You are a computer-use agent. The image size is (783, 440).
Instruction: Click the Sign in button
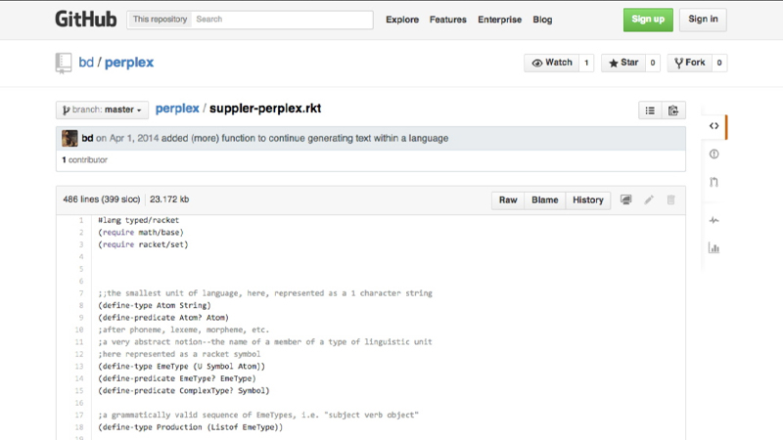703,20
